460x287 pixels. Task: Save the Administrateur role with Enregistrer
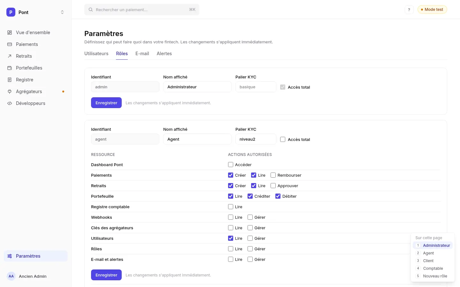tap(106, 103)
